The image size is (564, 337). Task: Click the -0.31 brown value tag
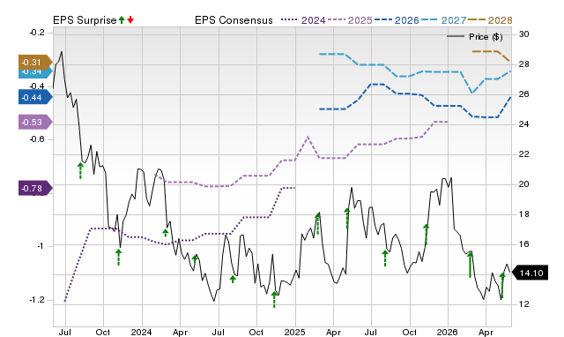pyautogui.click(x=35, y=63)
